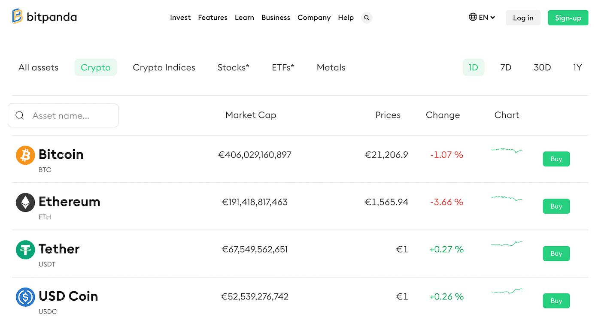601x323 pixels.
Task: Click the Market Cap column header
Action: [x=251, y=115]
